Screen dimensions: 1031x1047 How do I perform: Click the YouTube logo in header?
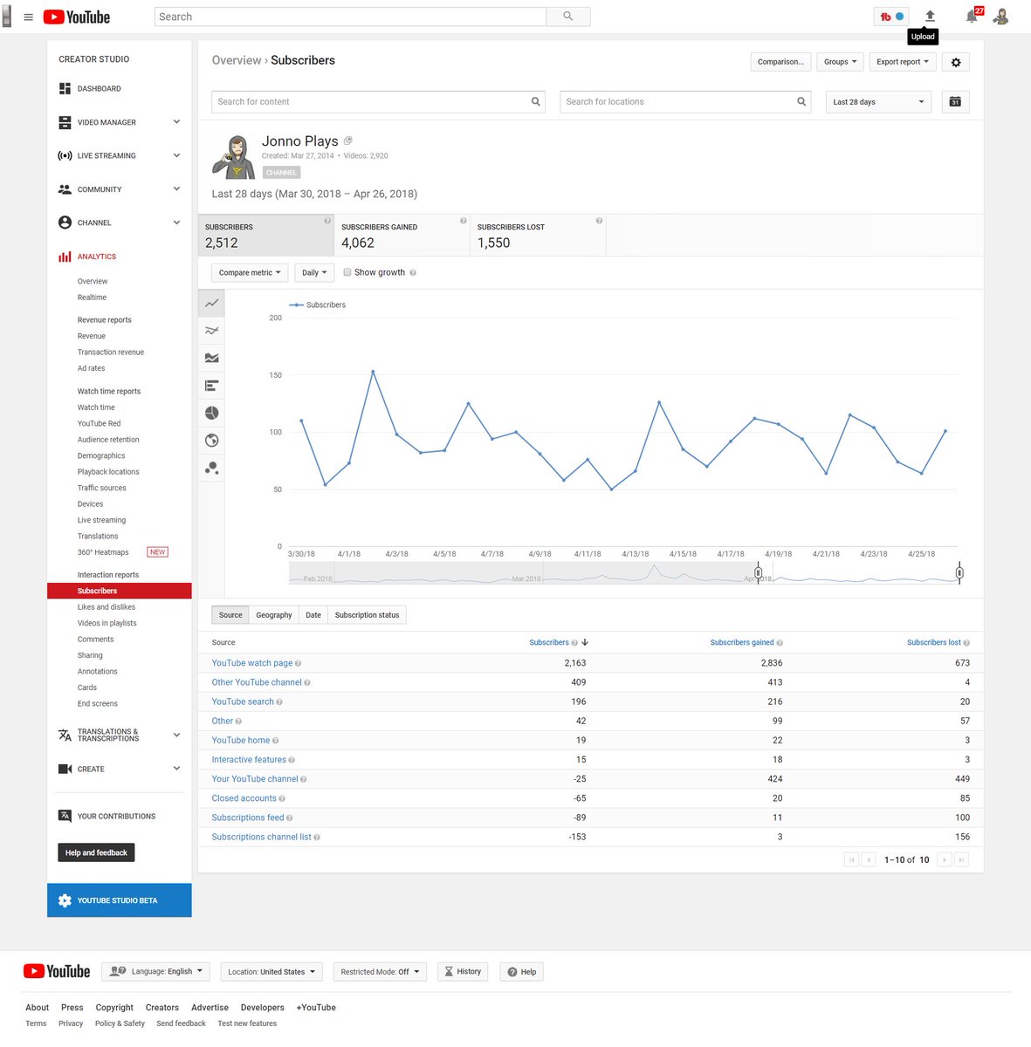click(x=76, y=17)
